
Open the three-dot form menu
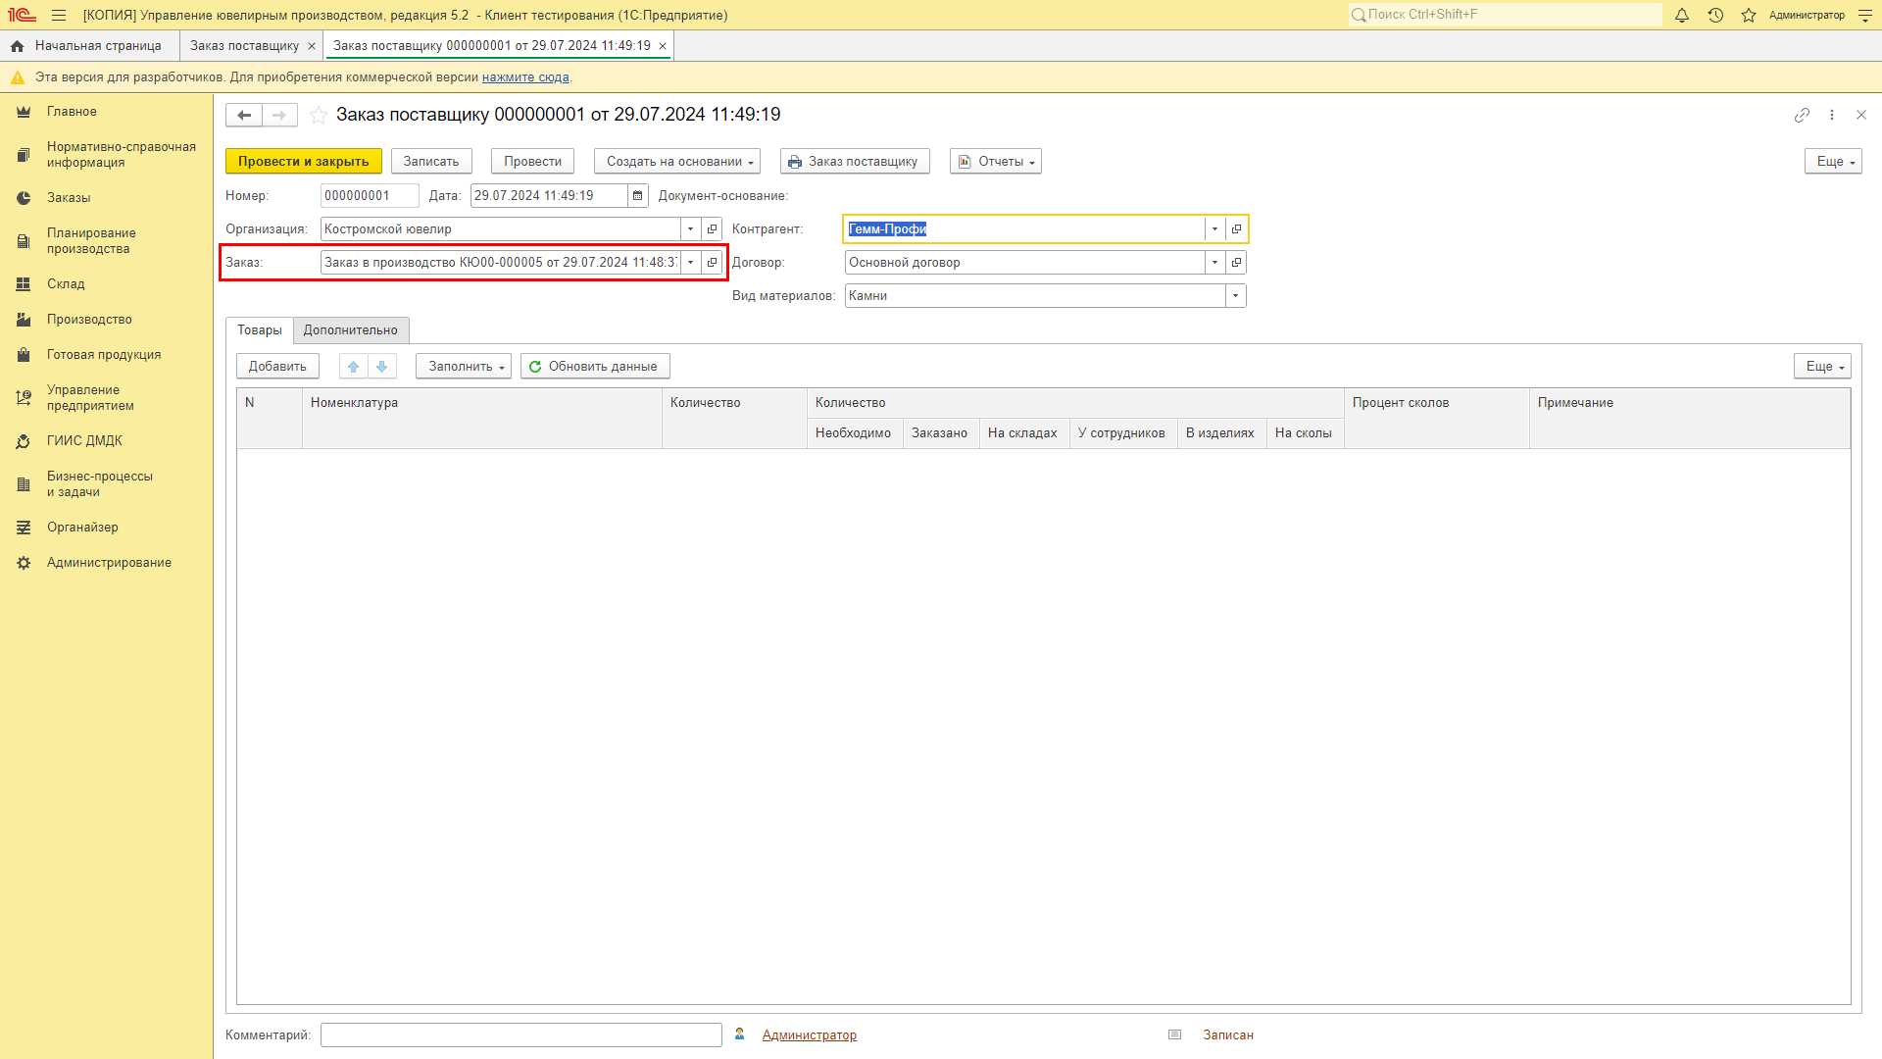[x=1832, y=116]
